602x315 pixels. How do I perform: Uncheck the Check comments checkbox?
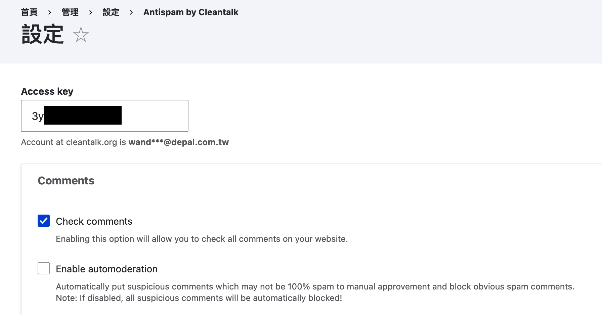click(44, 221)
